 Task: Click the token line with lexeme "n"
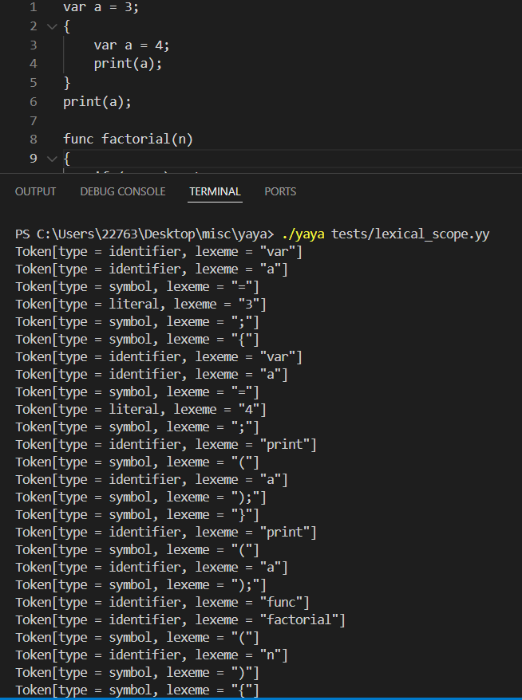click(x=152, y=655)
